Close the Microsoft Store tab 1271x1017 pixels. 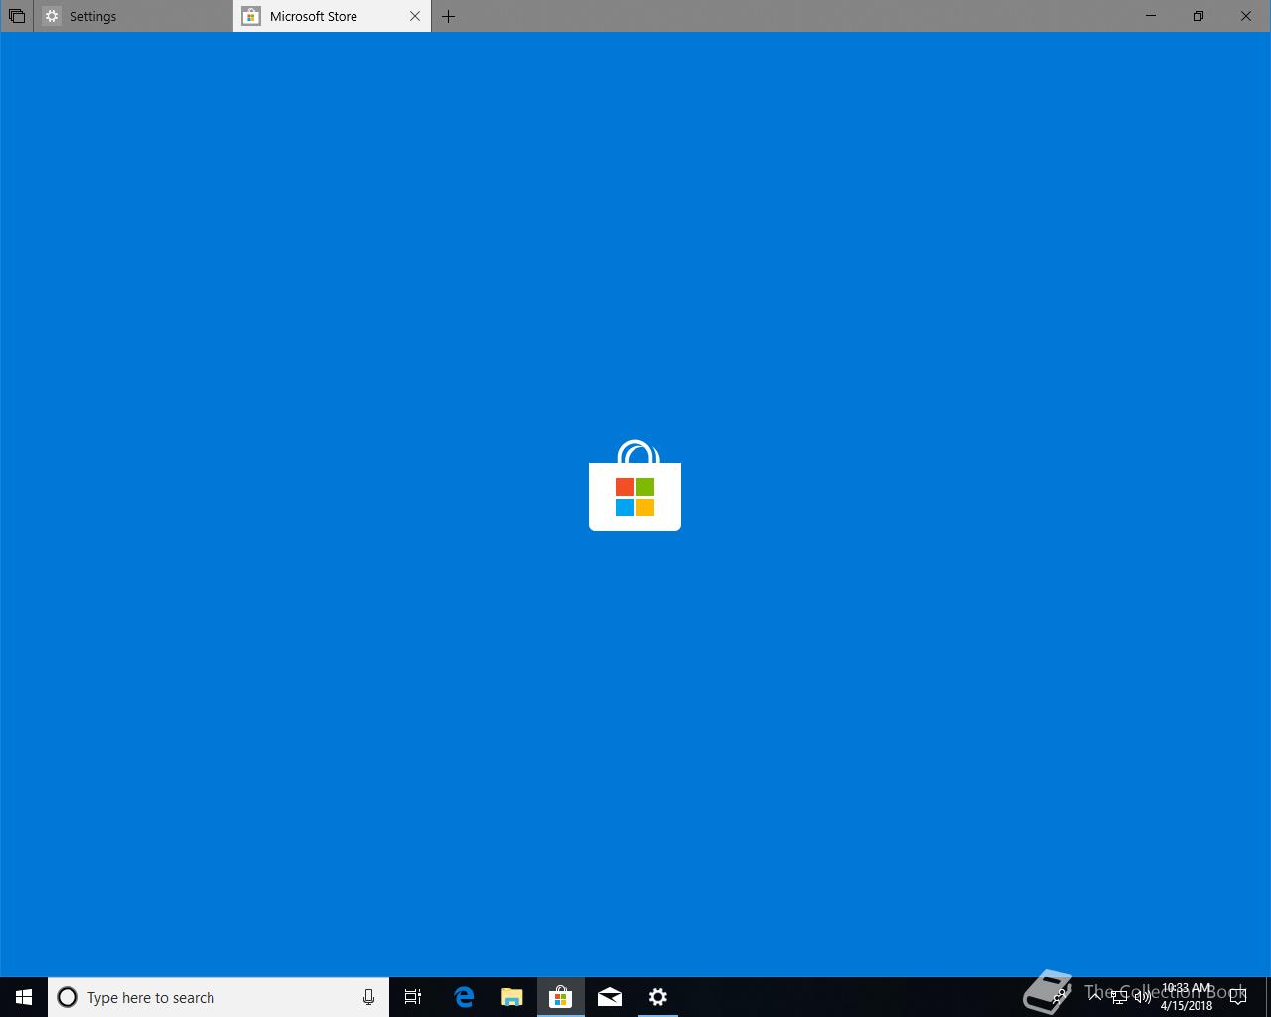(x=415, y=16)
